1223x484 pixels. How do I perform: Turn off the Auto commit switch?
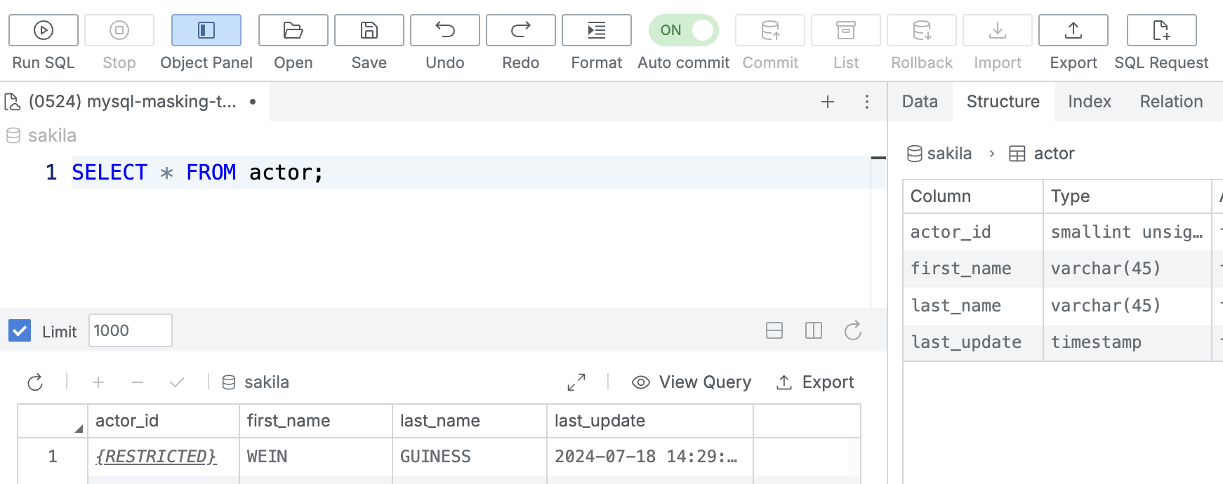click(683, 30)
